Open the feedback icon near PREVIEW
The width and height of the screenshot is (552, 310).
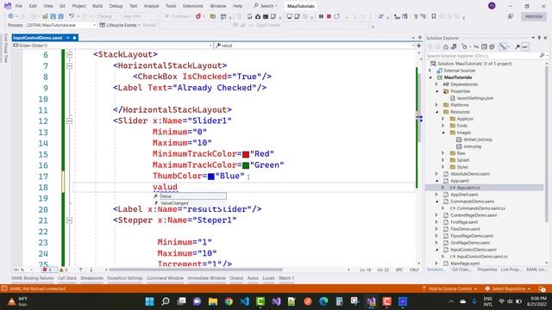tap(511, 16)
